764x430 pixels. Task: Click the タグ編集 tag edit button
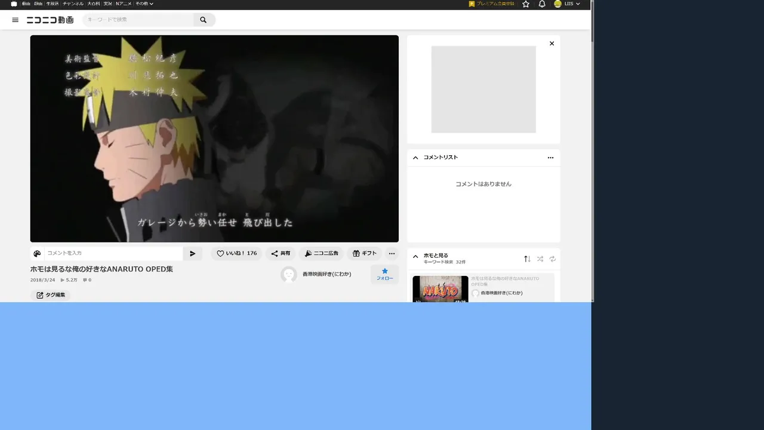[x=51, y=295]
